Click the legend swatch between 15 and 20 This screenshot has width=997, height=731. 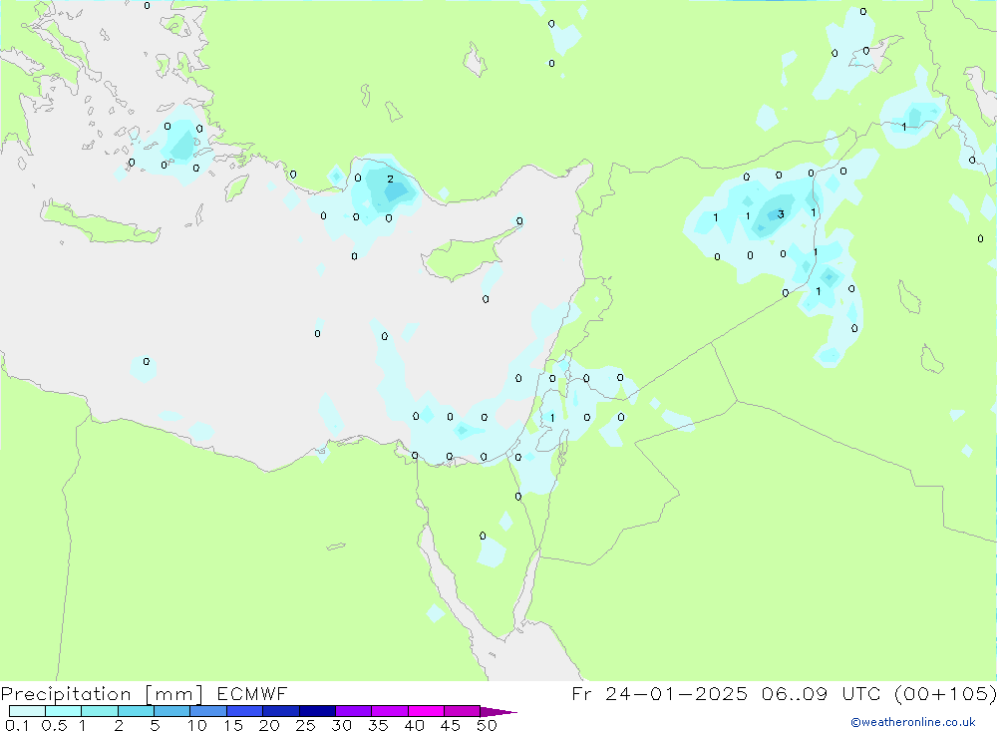(244, 711)
